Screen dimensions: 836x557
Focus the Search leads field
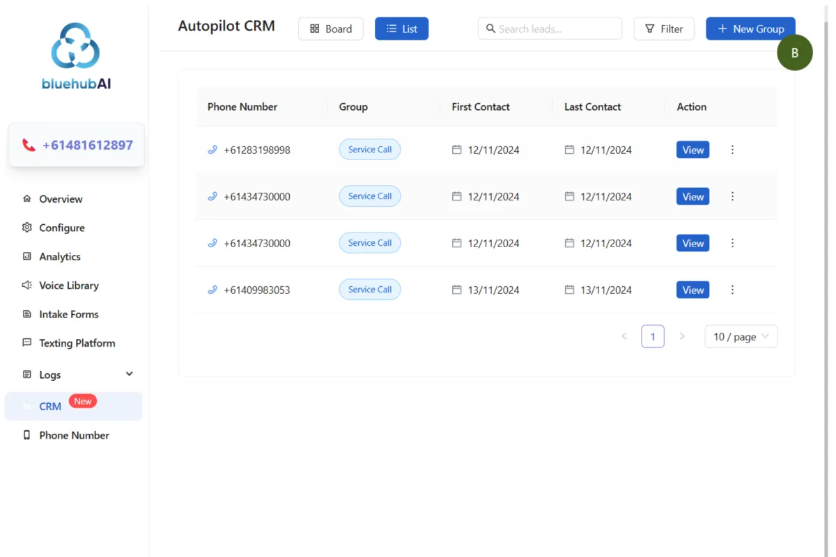point(550,29)
